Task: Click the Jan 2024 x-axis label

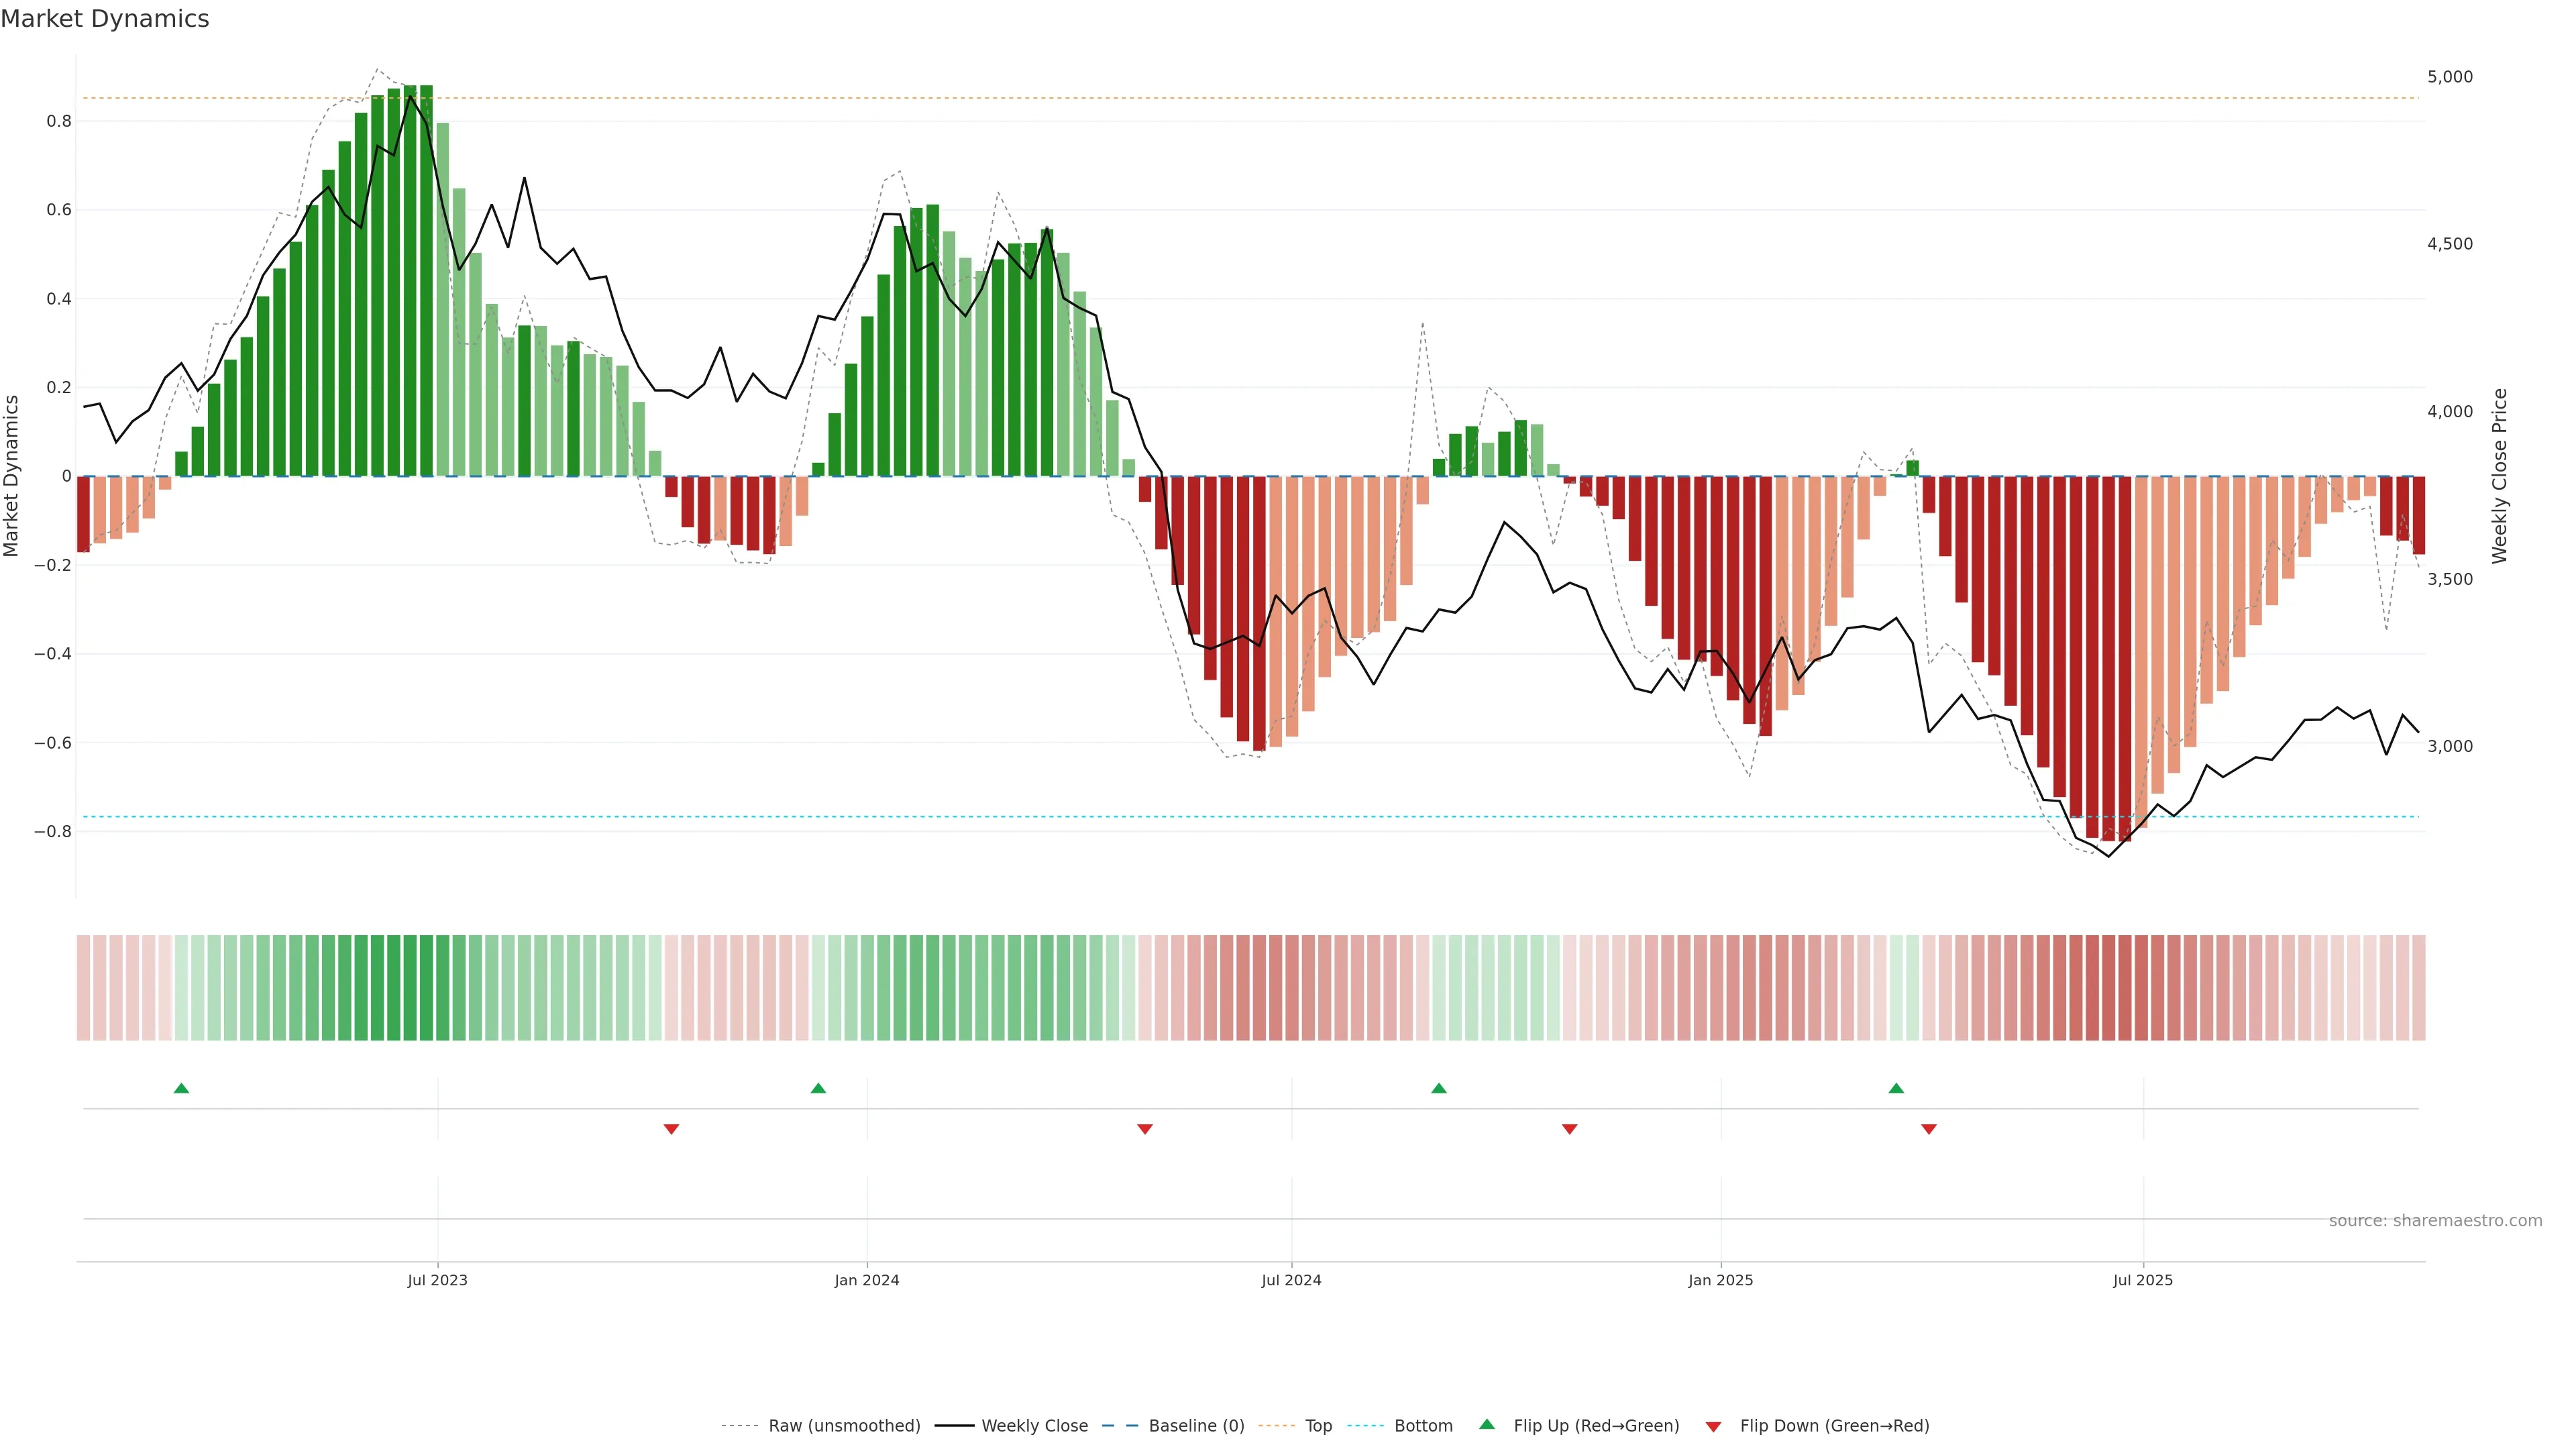Action: 867,1280
